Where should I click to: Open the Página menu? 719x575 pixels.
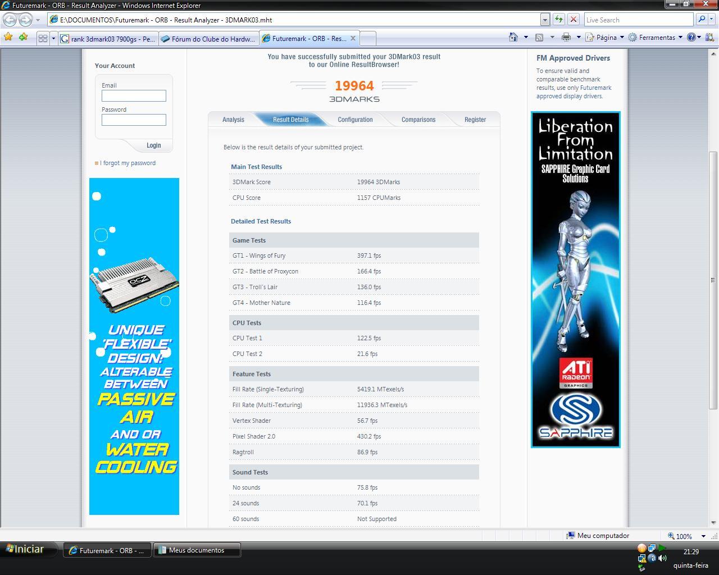tap(605, 38)
